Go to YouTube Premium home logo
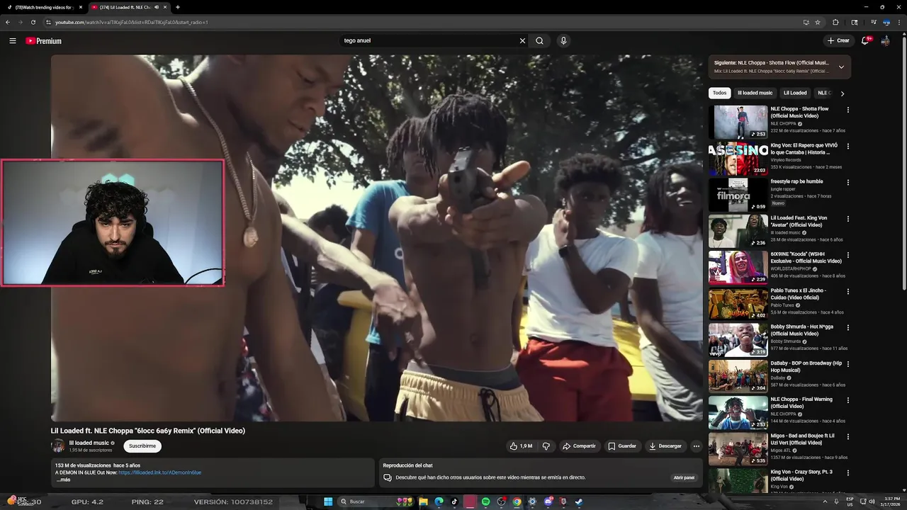 [44, 41]
